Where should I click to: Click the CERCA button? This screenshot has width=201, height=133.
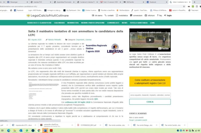150,102
